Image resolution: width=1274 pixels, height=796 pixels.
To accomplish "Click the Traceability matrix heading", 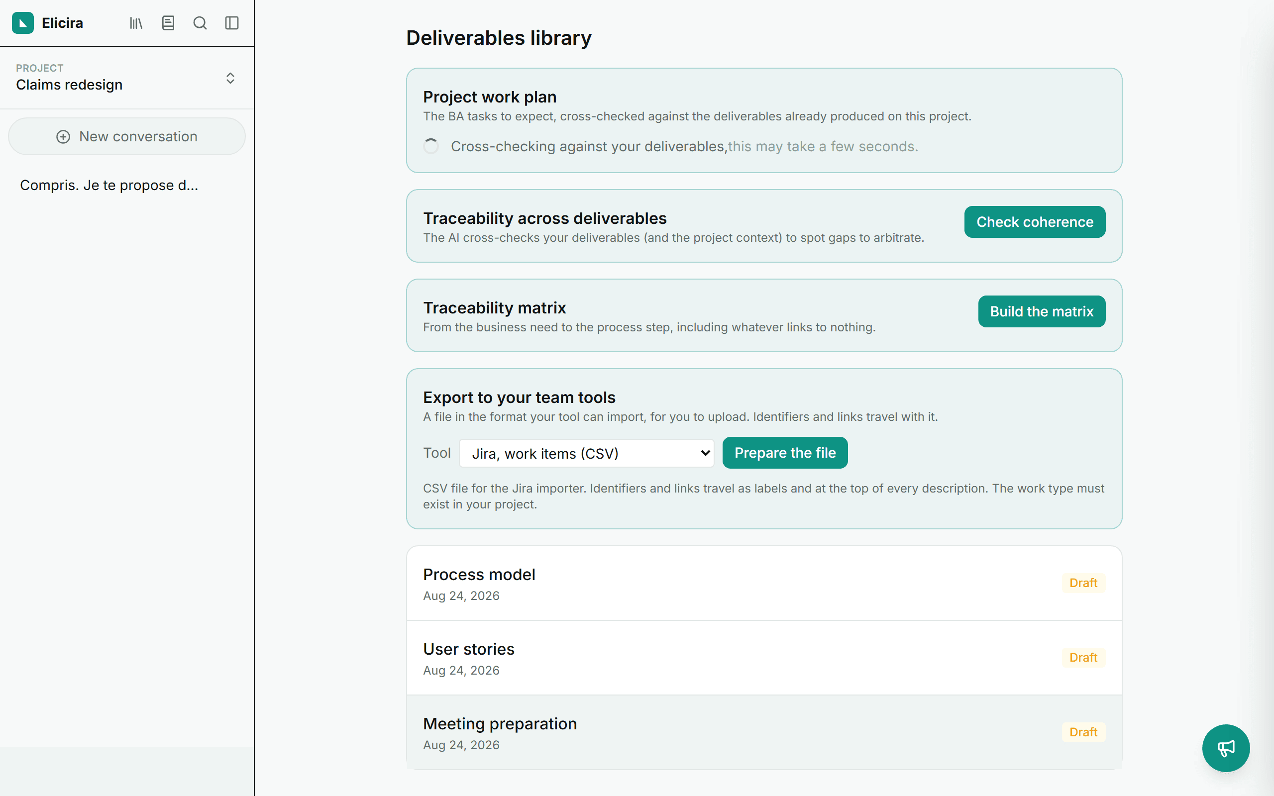I will click(494, 307).
